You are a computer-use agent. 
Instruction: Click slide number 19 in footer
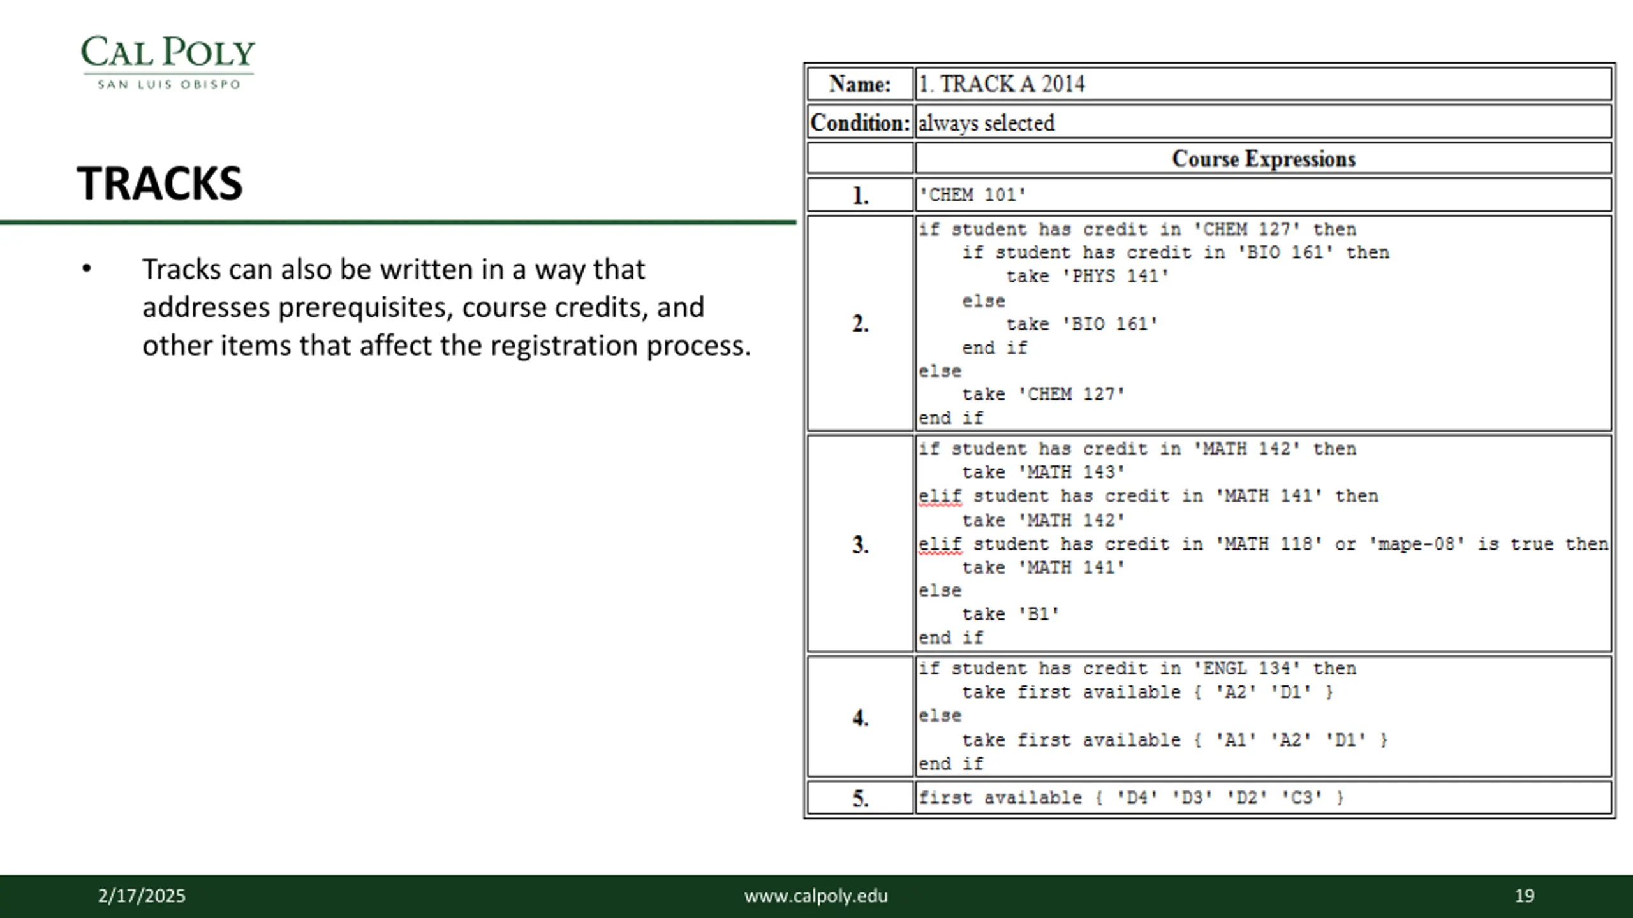pyautogui.click(x=1525, y=896)
